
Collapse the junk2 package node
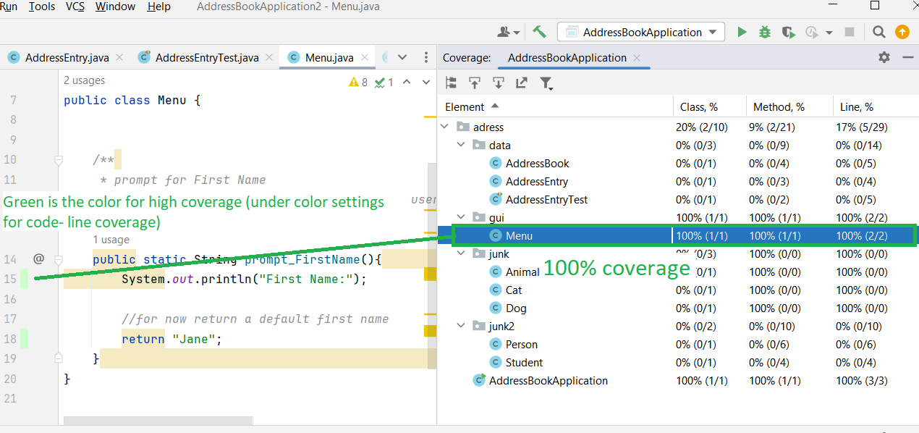click(x=461, y=326)
